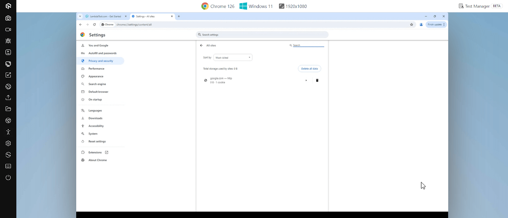Open the Sort by Most visited dropdown
This screenshot has height=218, width=508.
pos(233,58)
